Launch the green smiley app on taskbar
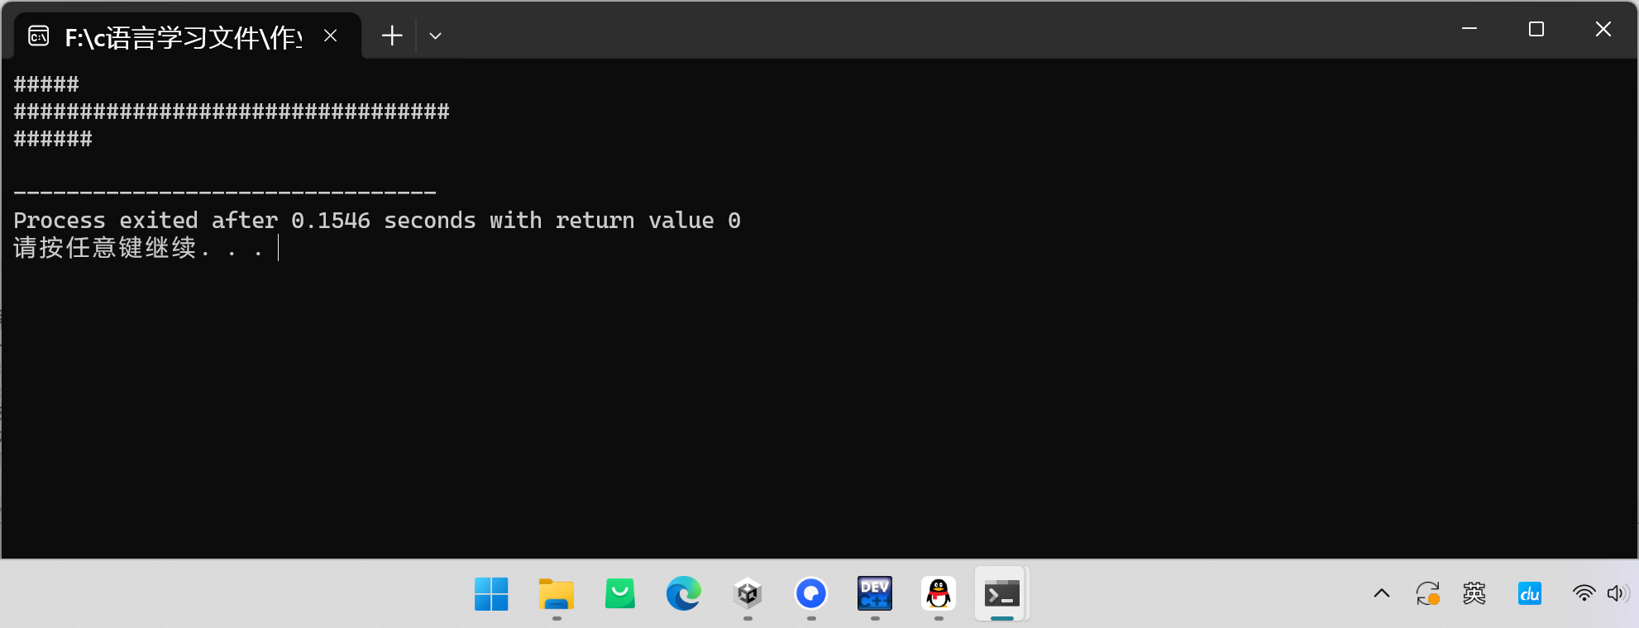This screenshot has height=628, width=1639. (620, 593)
